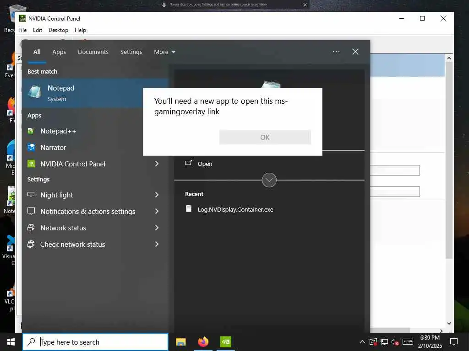Switch to NVIDIA Control Panel taskbar icon

[x=226, y=342]
